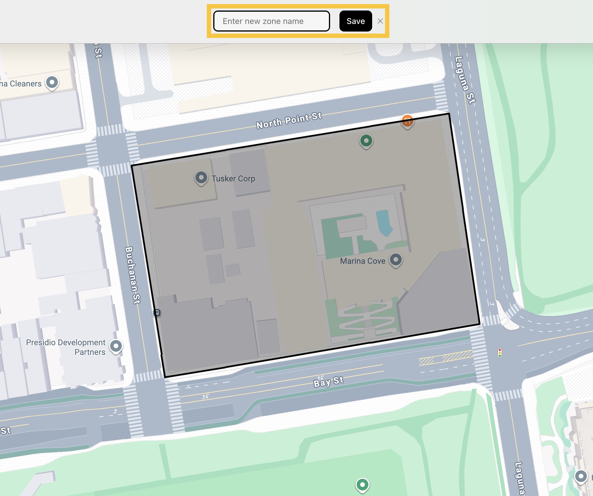Click the Buchanan St street label
Viewport: 593px width, 496px height.
coord(133,275)
